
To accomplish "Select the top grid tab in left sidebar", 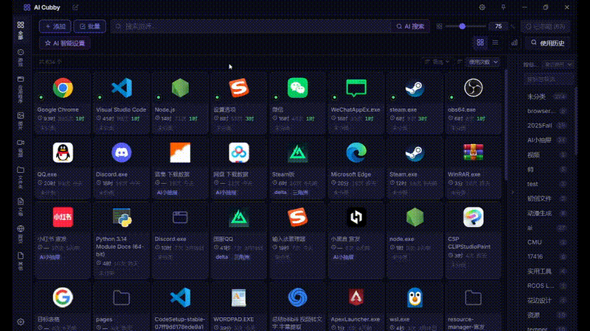I will point(21,29).
